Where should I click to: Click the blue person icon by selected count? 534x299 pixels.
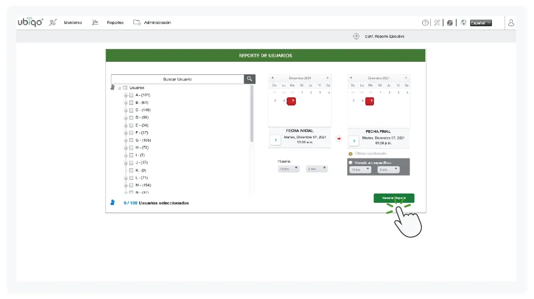112,202
